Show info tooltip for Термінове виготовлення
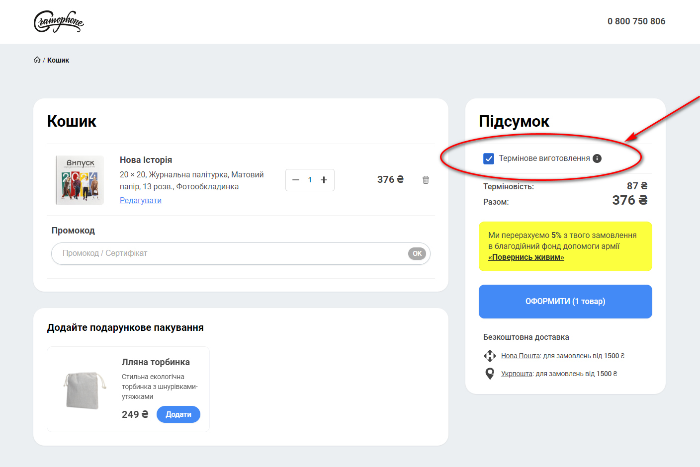 597,158
